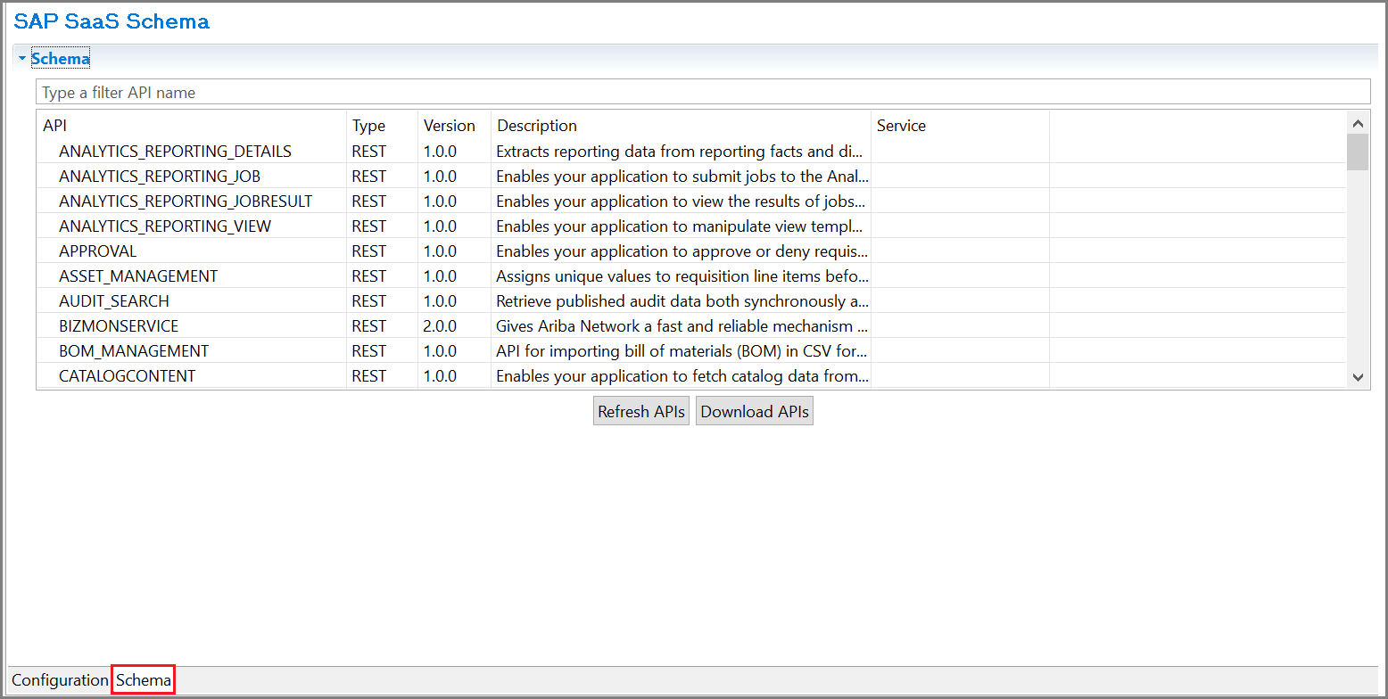Click the table scrollbar down arrow
1388x699 pixels.
click(1358, 377)
